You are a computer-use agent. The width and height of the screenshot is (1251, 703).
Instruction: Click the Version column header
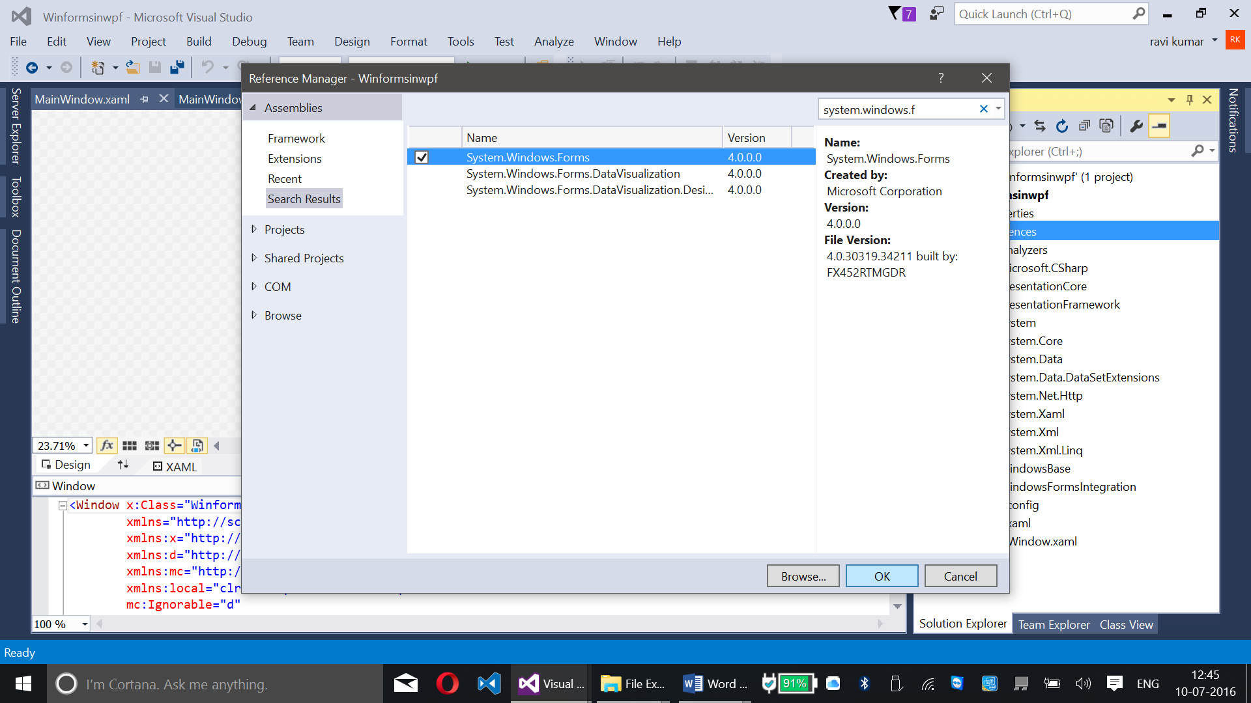click(756, 137)
